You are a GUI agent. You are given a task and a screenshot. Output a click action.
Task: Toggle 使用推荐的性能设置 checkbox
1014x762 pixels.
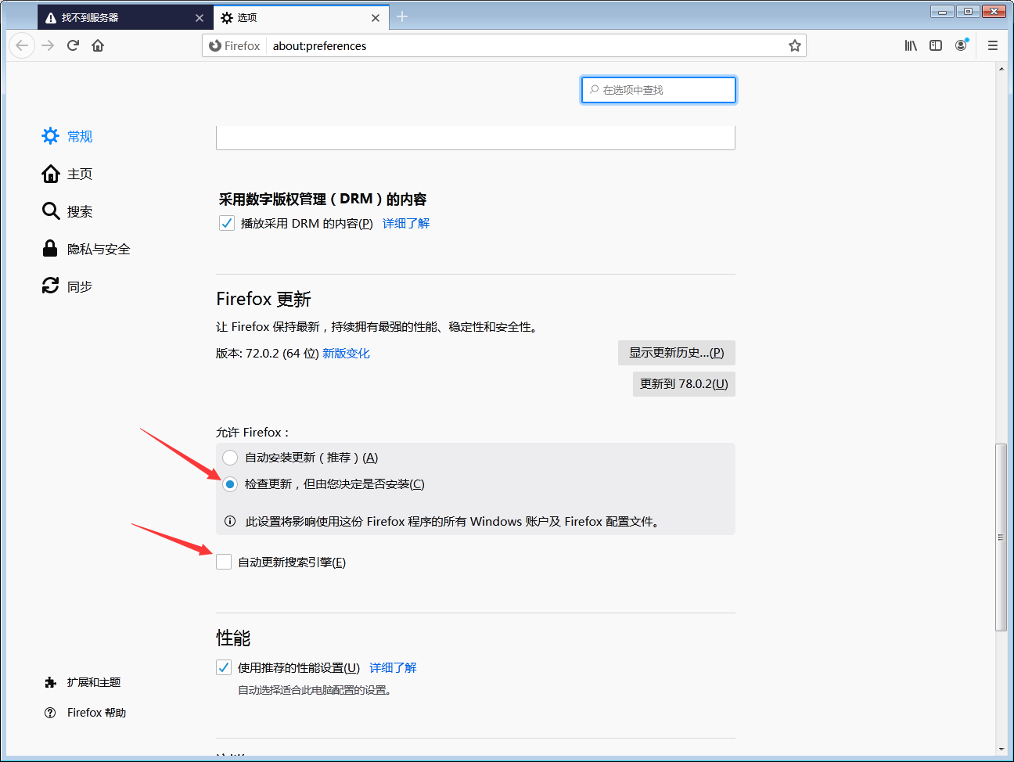point(224,667)
